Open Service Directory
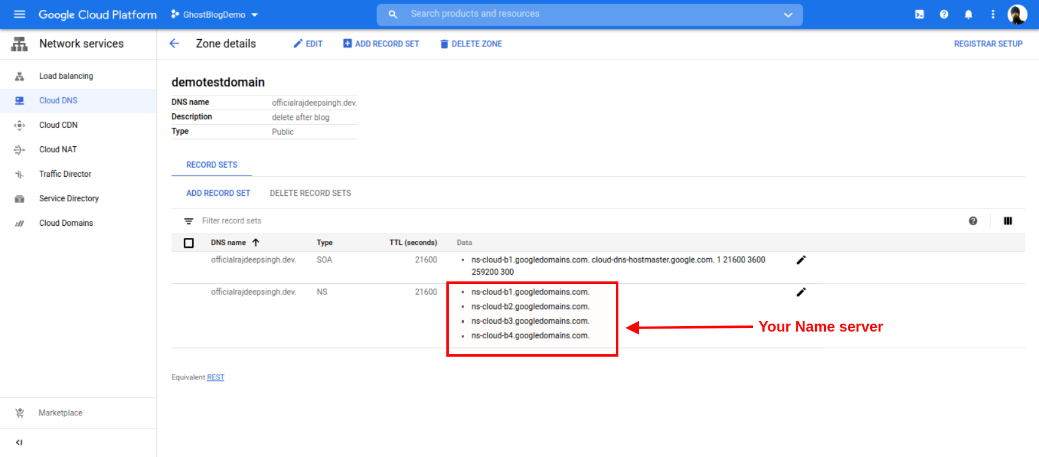 coord(69,198)
